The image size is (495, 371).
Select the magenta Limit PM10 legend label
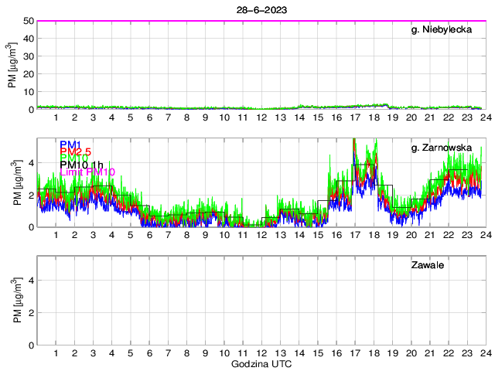pos(87,172)
